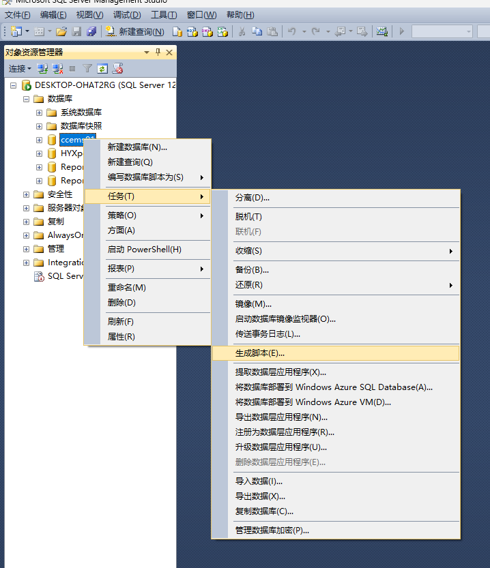Click Connect Object Explorer icon
This screenshot has height=568, width=490.
tap(42, 68)
